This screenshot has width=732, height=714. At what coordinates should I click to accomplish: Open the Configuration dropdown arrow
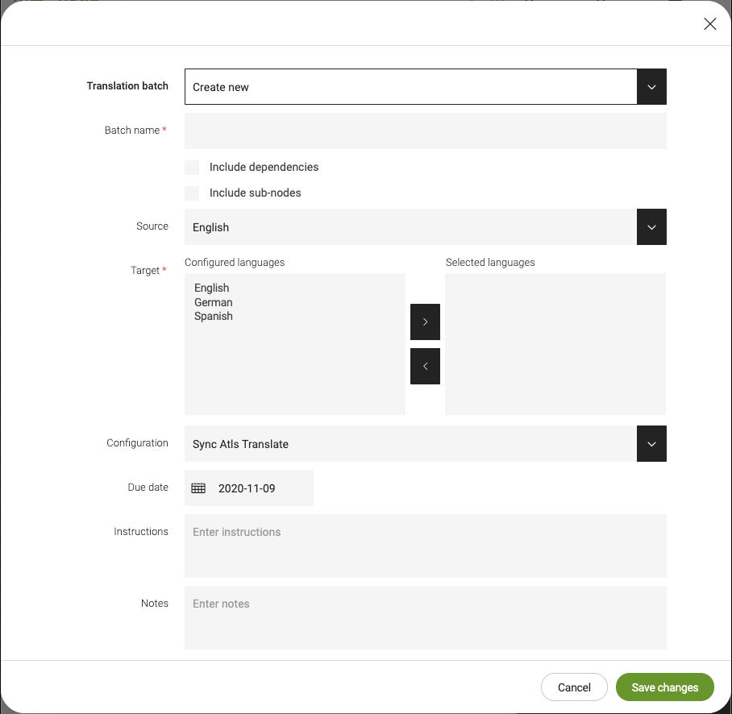(651, 444)
